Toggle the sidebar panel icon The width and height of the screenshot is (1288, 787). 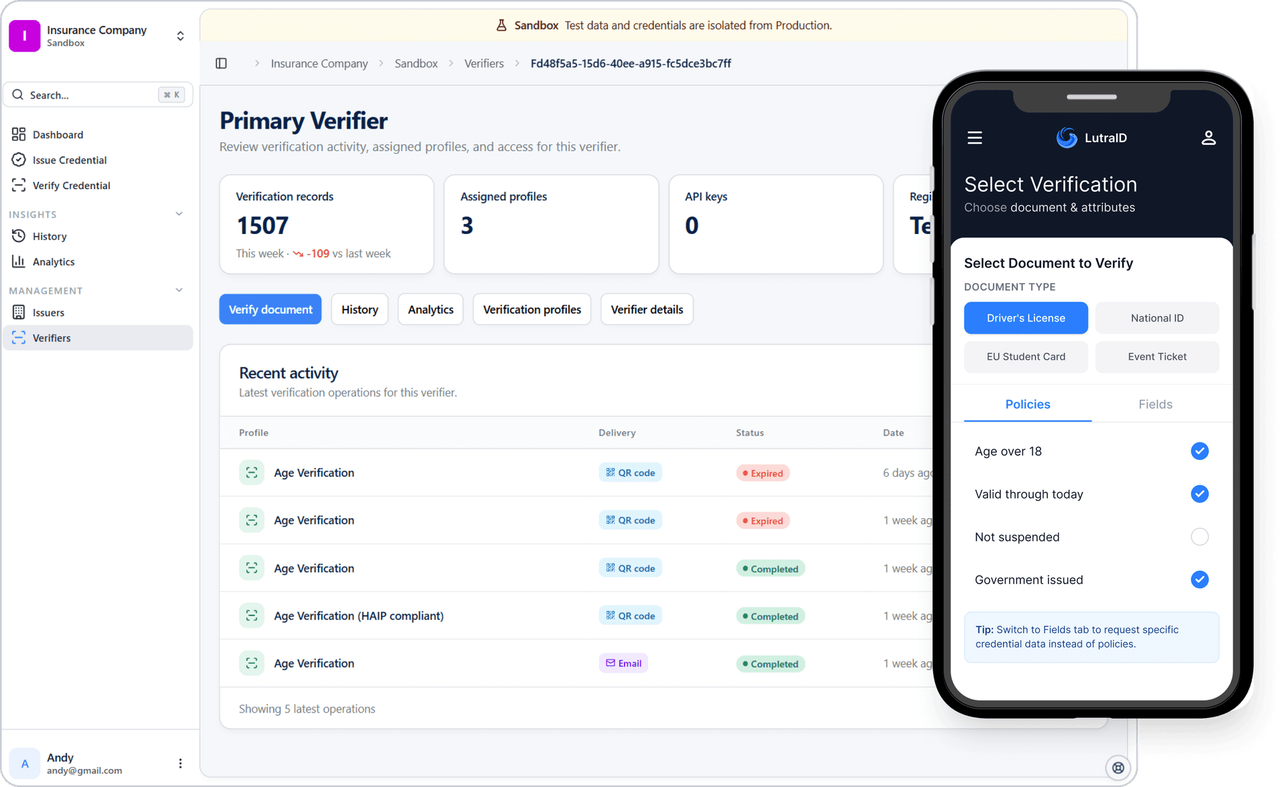pyautogui.click(x=221, y=64)
